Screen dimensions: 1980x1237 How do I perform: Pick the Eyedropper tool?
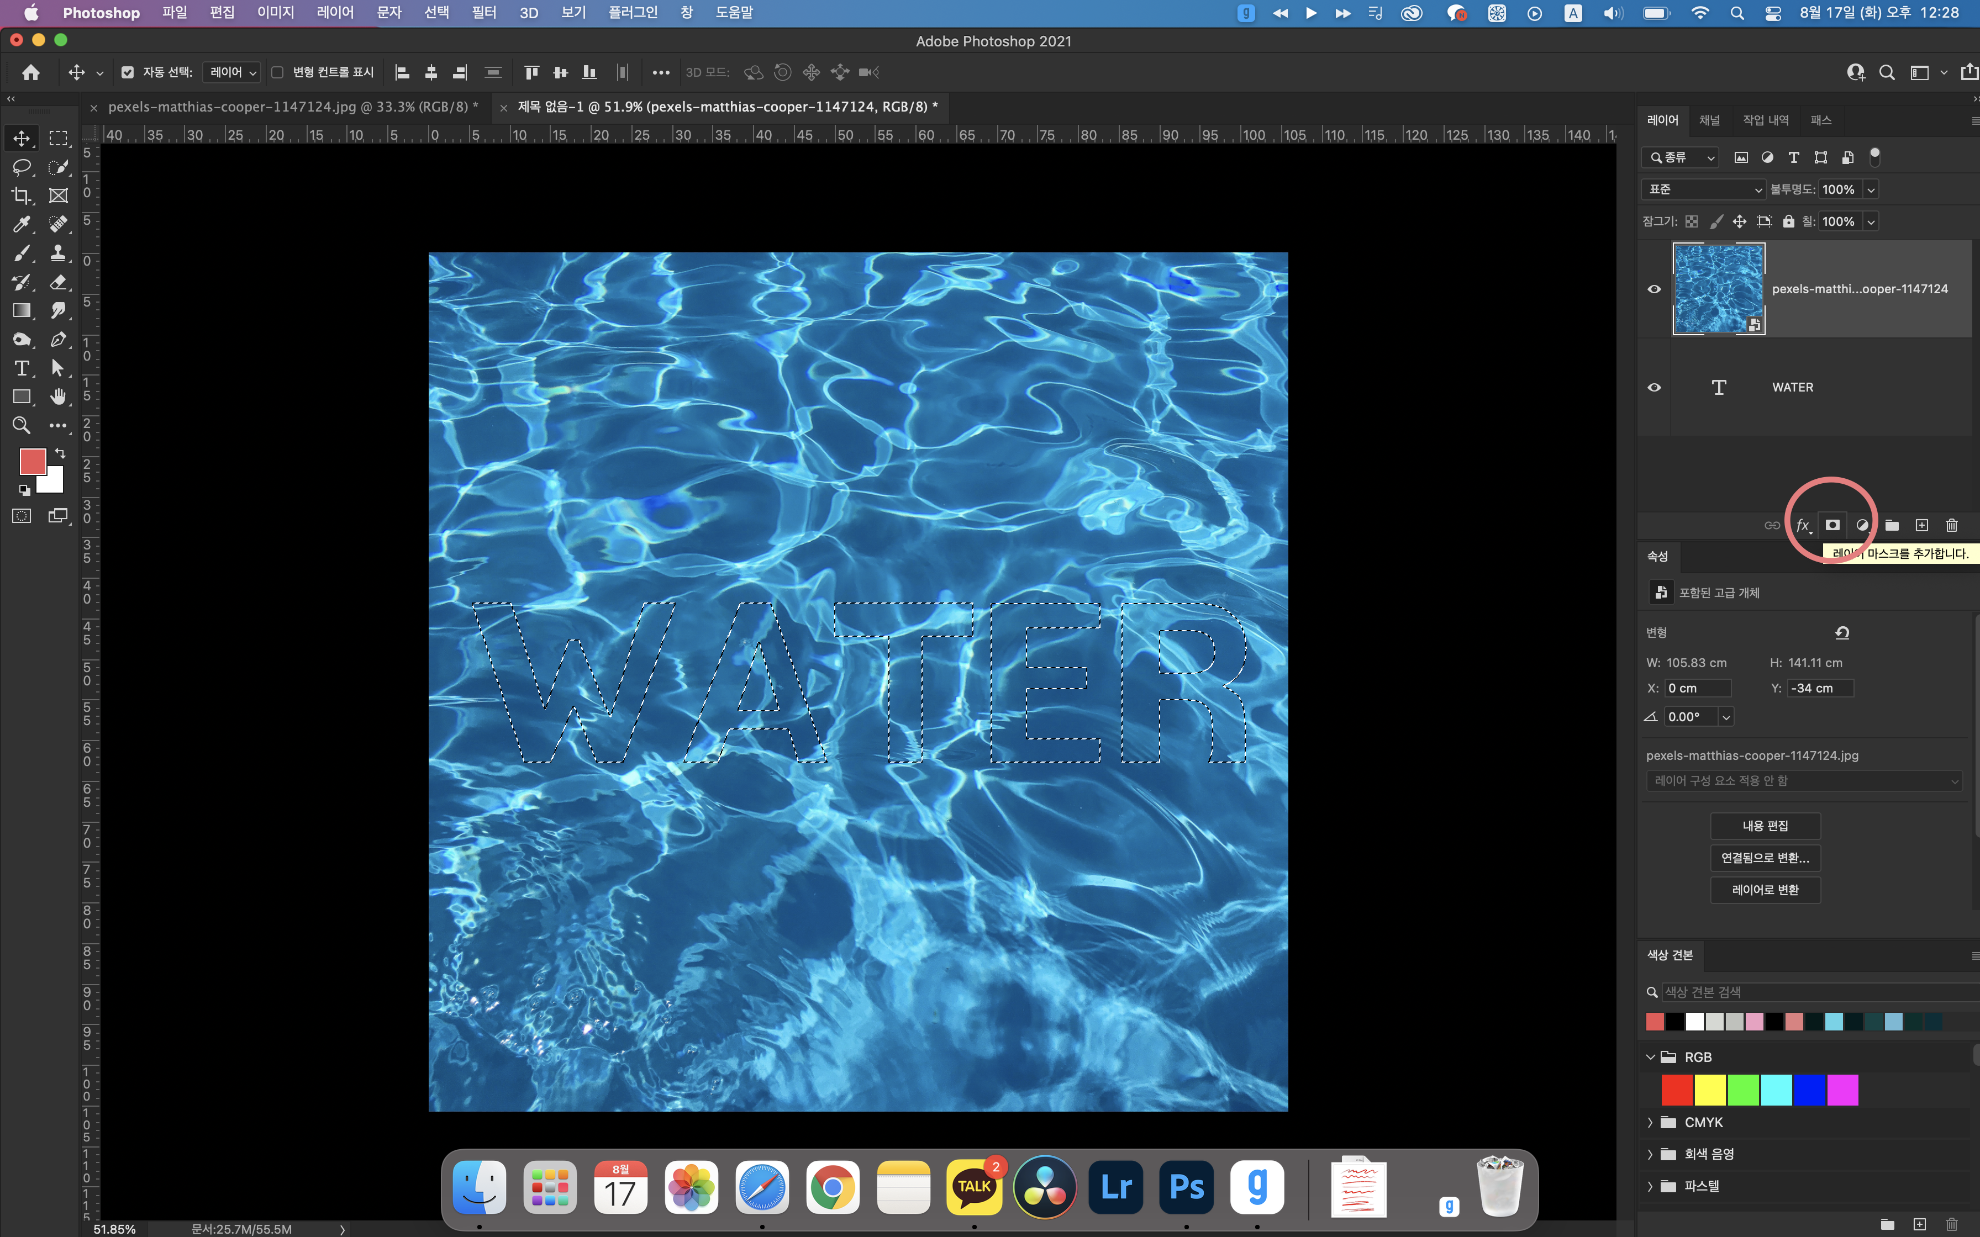[x=22, y=224]
